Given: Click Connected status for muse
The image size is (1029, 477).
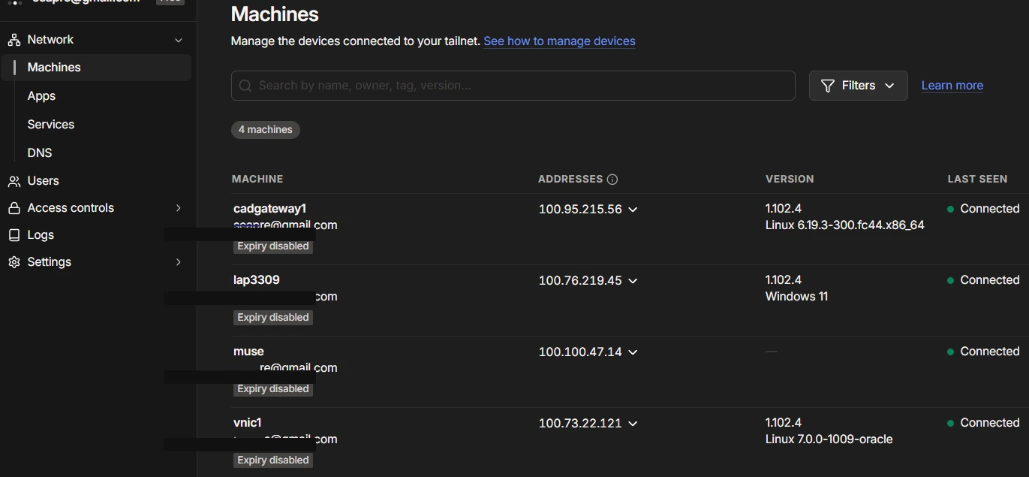Looking at the screenshot, I should coord(983,352).
